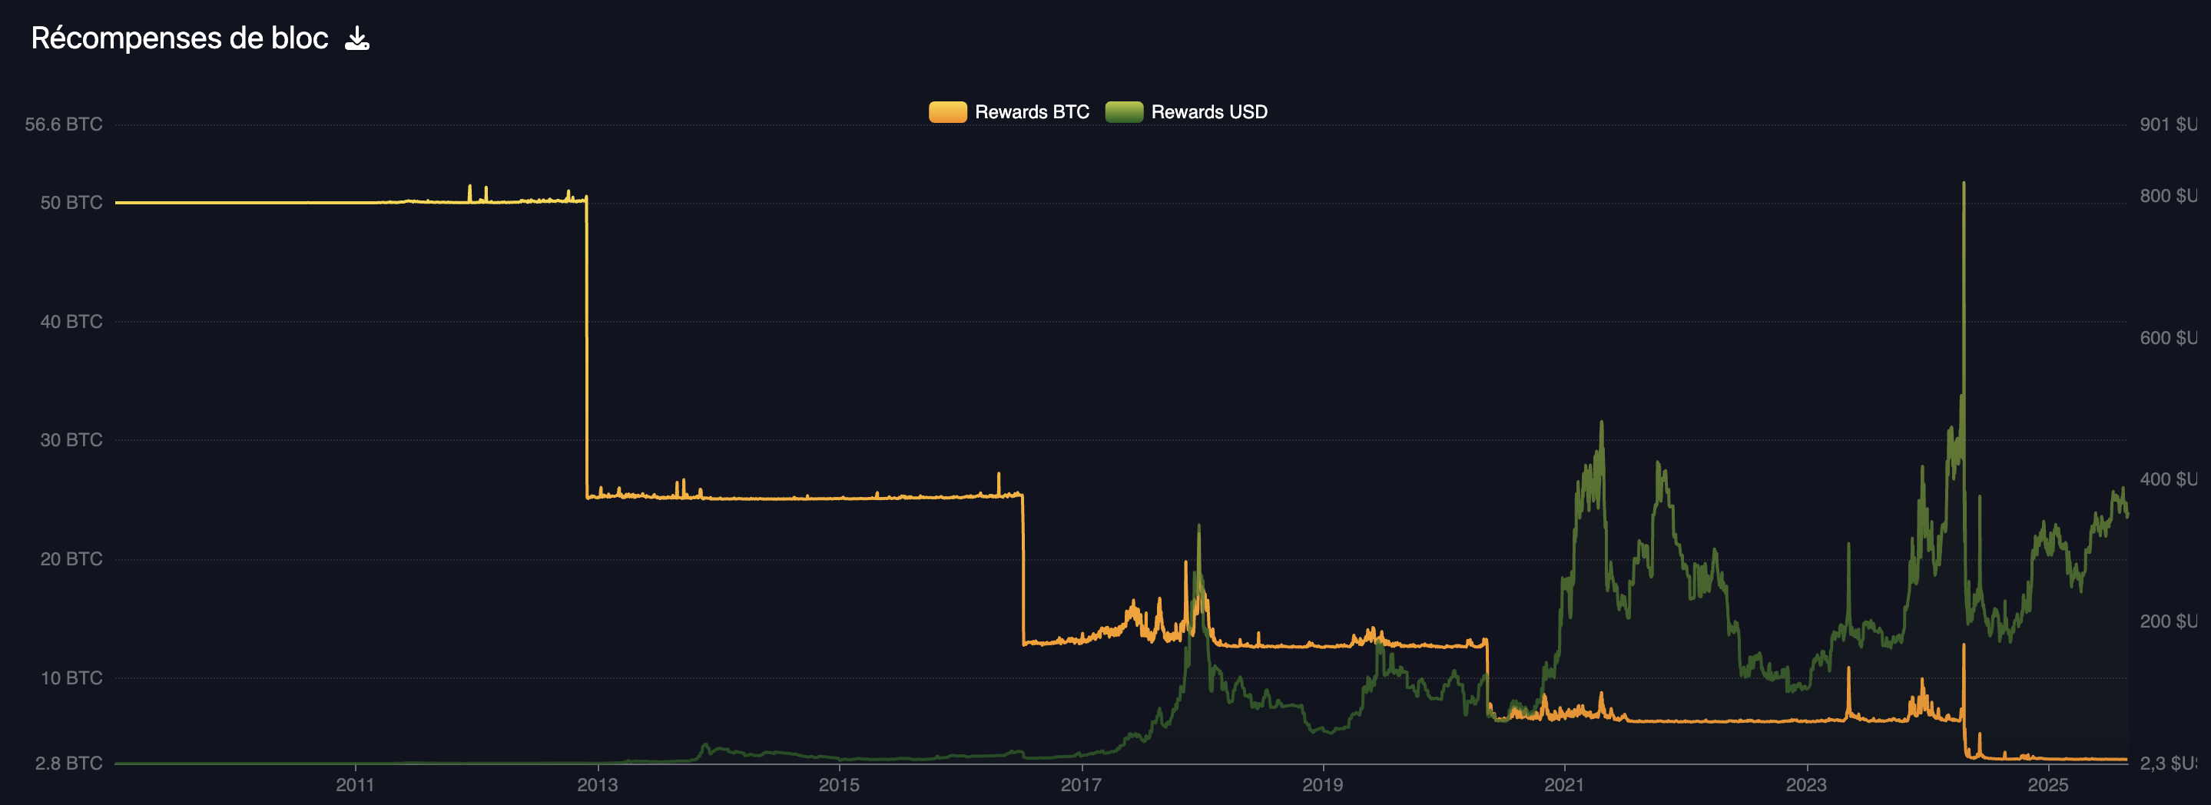Click the 600 $U right axis label
The width and height of the screenshot is (2211, 805).
2168,338
